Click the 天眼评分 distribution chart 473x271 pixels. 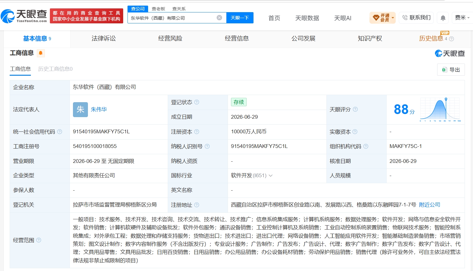440,110
